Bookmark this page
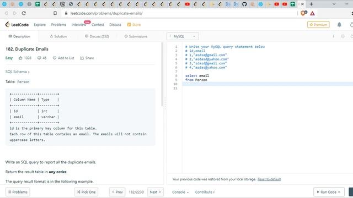This screenshot has height=198, width=353. (x=55, y=13)
